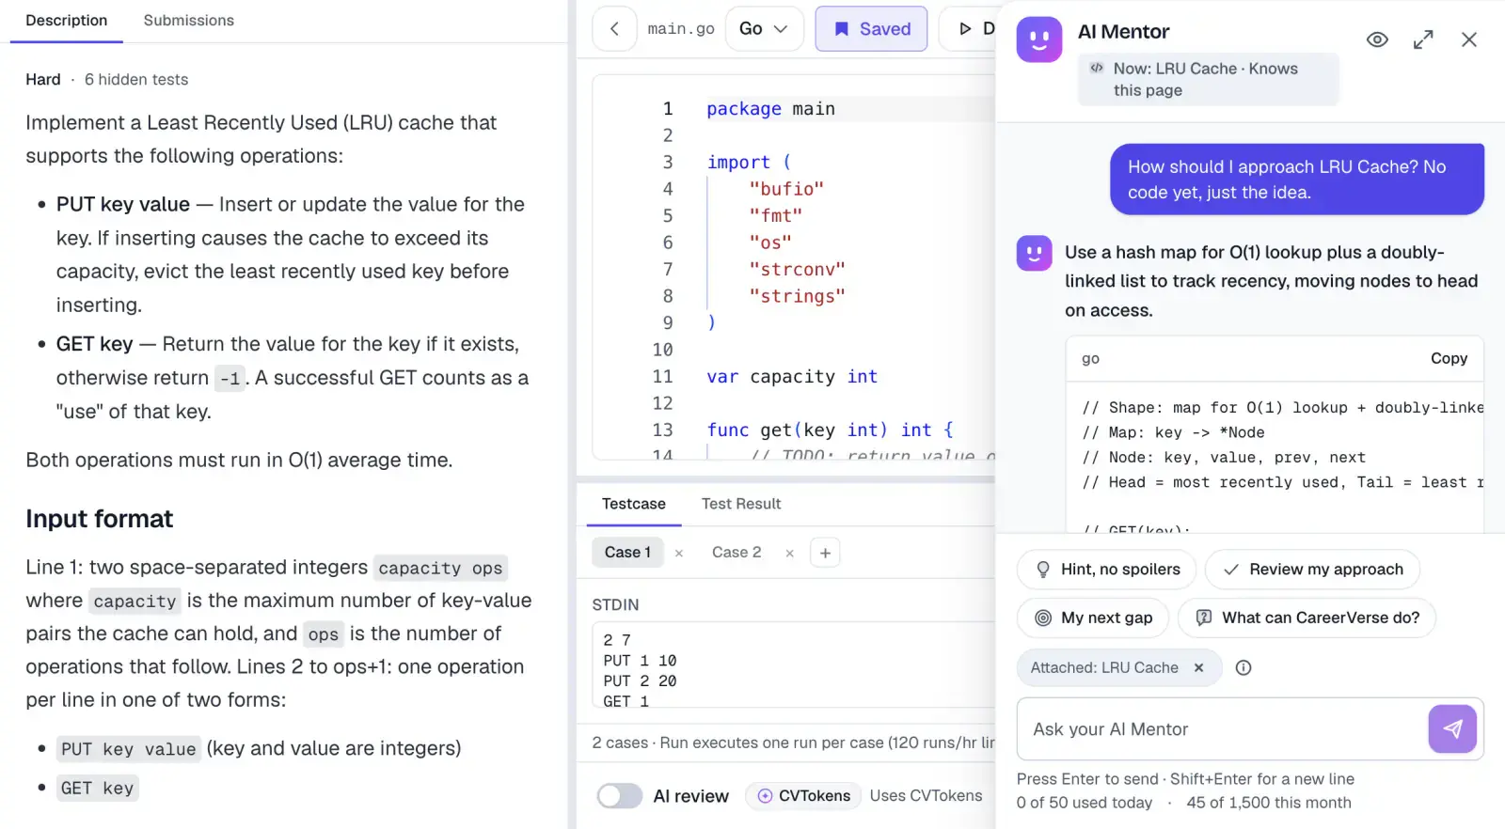Select the Description tab
1505x829 pixels.
click(x=67, y=21)
